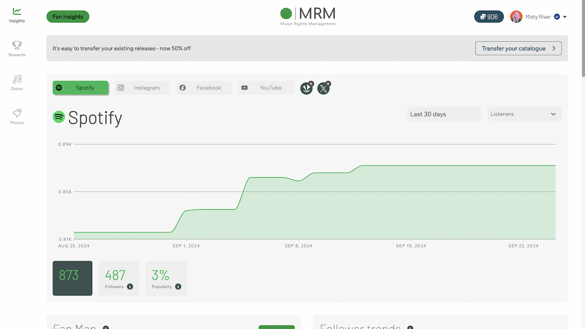Select the 873 listeners stat card
This screenshot has width=585, height=329.
[72, 278]
